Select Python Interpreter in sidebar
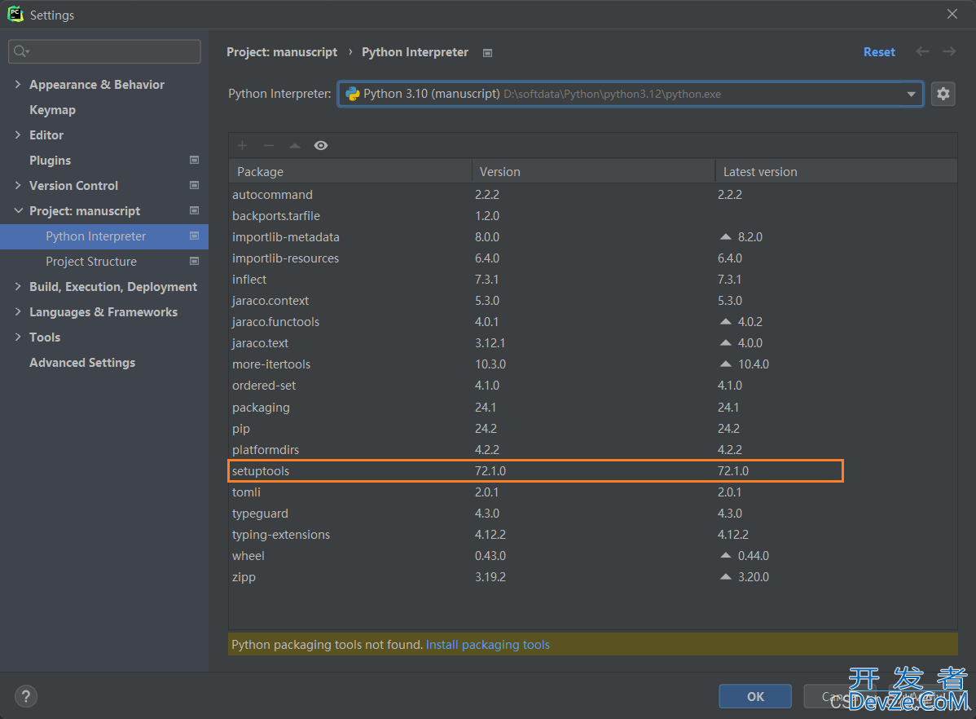 104,236
